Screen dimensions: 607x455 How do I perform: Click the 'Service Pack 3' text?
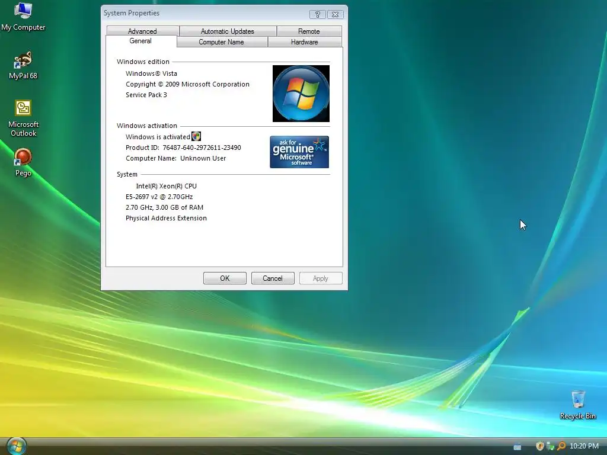pyautogui.click(x=146, y=95)
